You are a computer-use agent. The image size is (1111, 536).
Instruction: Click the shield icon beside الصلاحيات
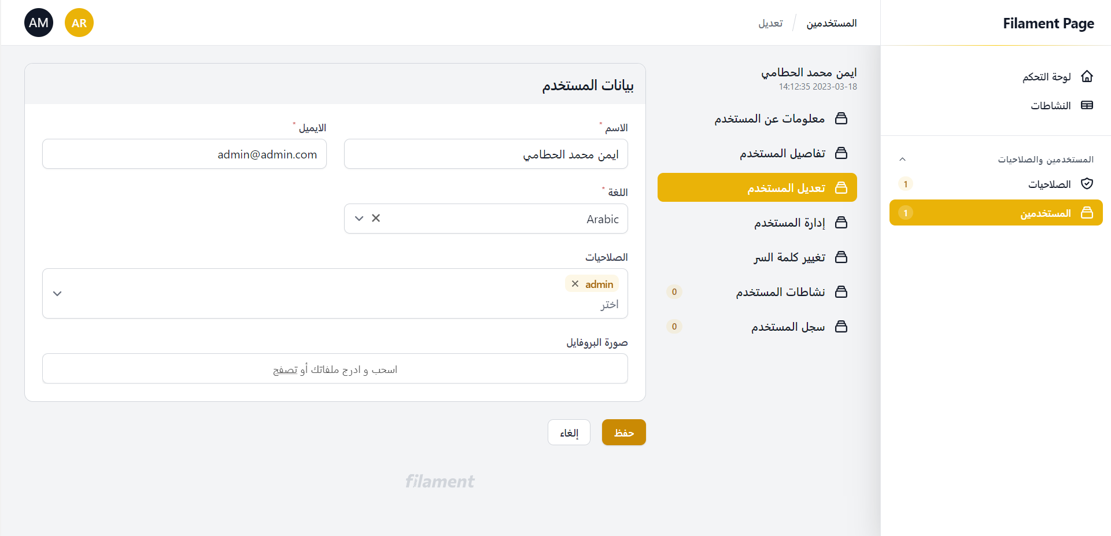click(x=1087, y=184)
